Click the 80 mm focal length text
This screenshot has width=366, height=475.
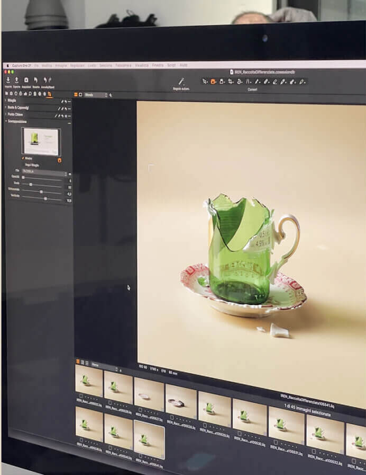click(173, 373)
